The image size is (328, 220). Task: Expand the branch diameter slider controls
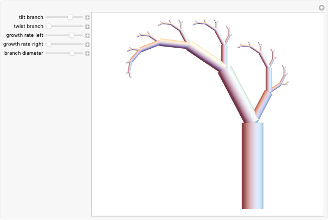pos(87,53)
